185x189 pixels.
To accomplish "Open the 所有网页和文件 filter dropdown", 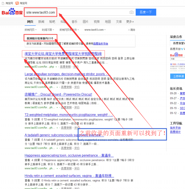I will tap(69, 30).
